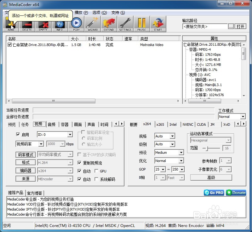Click the properties panel vertical scrollbar thumb
This screenshot has height=232, width=252.
coord(244,54)
